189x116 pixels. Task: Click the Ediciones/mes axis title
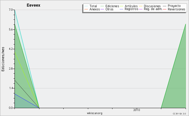3,59
